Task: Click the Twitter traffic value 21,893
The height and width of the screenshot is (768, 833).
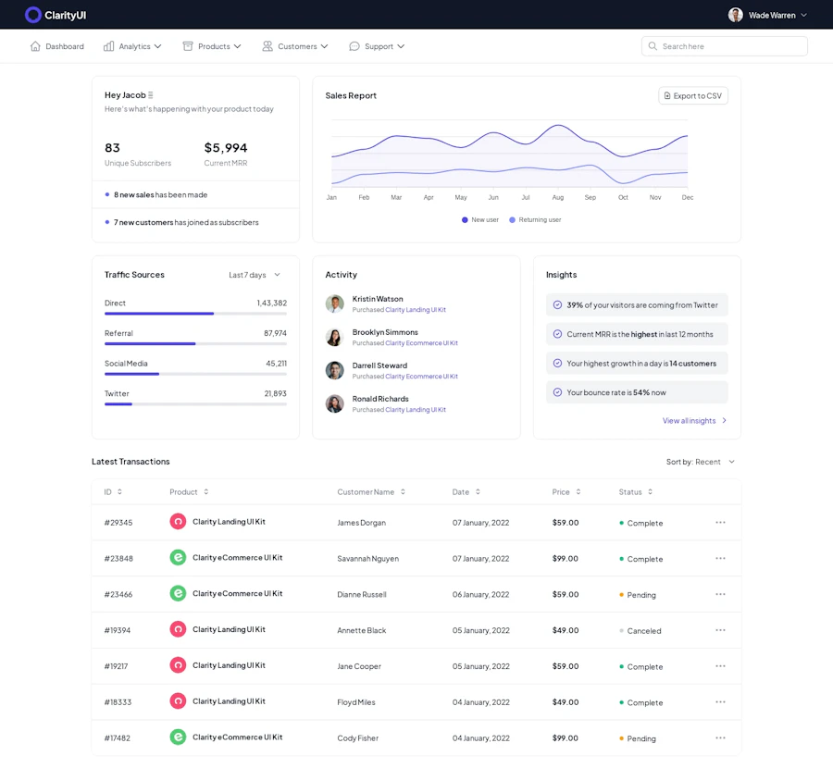Action: click(x=275, y=393)
